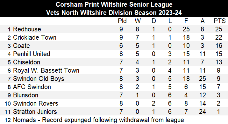Viewport: 228px width, 124px height.
Task: Click the Nomads record expunged note
Action: [98, 120]
